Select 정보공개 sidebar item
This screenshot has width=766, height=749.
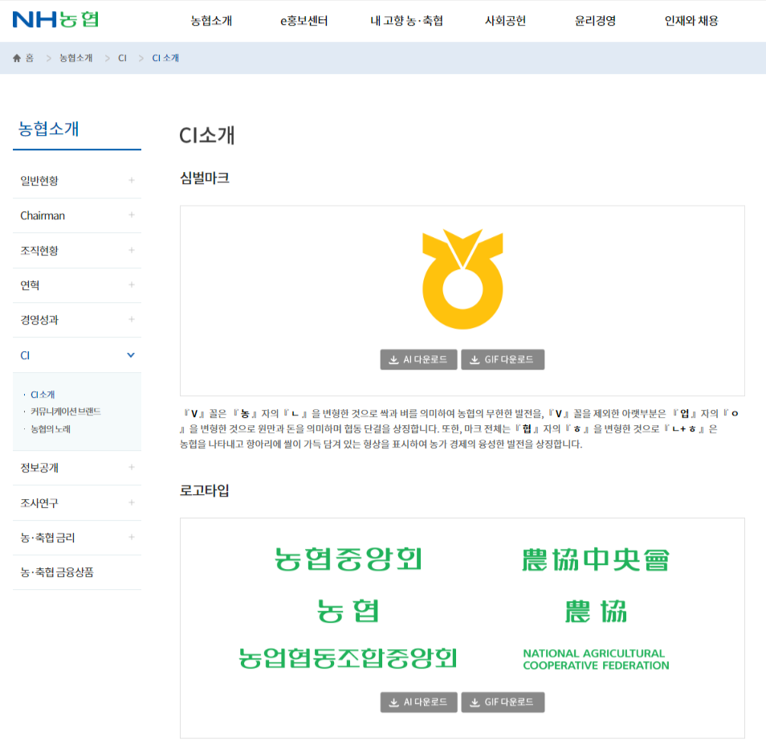(39, 468)
